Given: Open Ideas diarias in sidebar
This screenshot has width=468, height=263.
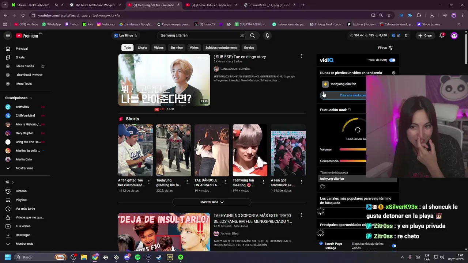Looking at the screenshot, I should pos(25,66).
